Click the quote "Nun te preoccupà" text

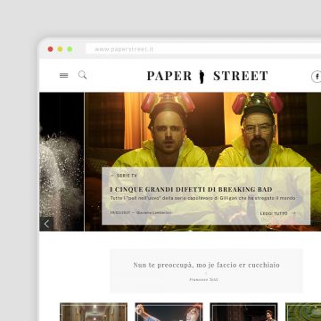(206, 265)
